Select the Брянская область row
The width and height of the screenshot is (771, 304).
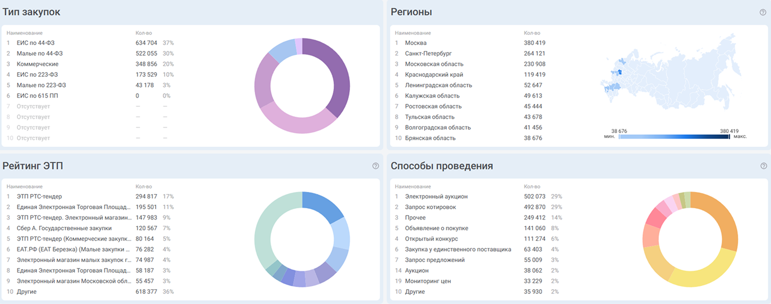click(471, 138)
